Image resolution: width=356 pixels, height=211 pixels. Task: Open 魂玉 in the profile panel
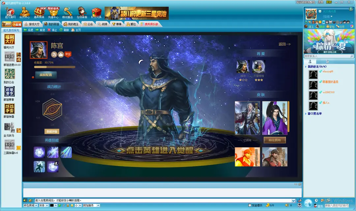309,27
